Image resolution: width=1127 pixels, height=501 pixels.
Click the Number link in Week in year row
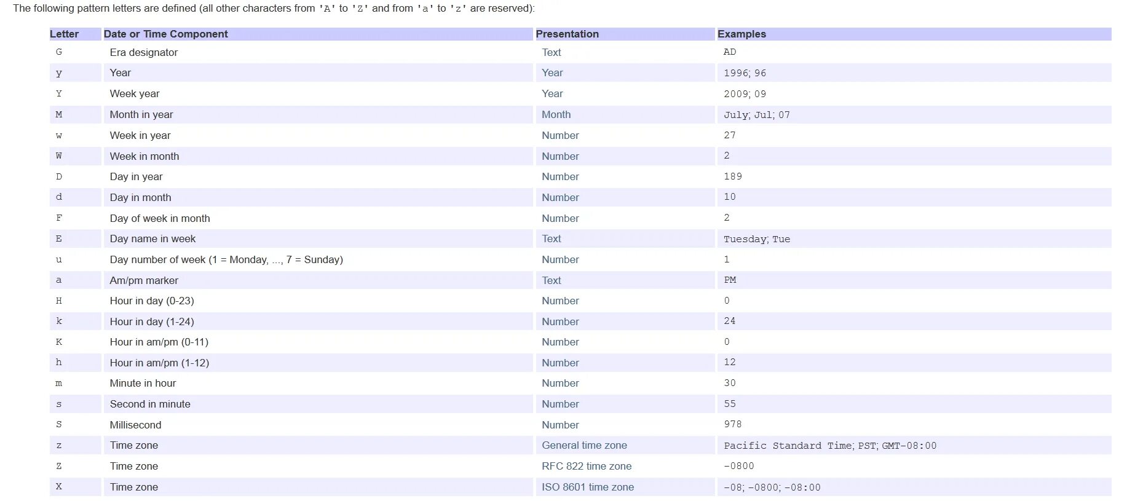(x=560, y=135)
